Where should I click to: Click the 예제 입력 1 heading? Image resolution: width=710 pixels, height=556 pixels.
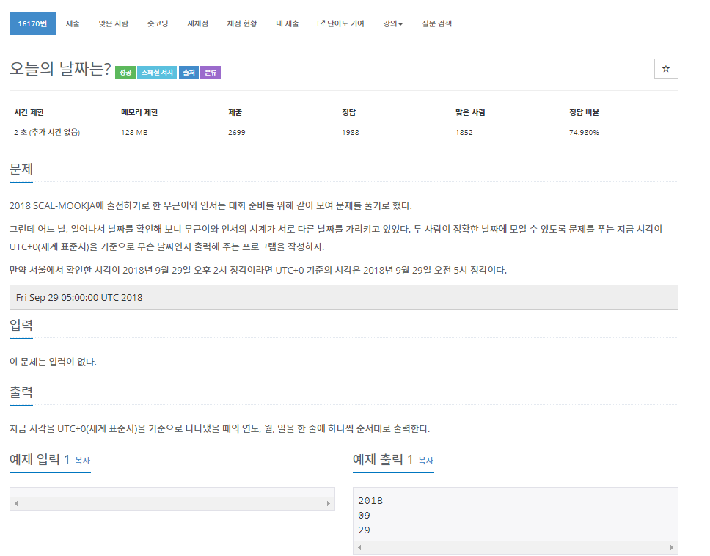40,460
